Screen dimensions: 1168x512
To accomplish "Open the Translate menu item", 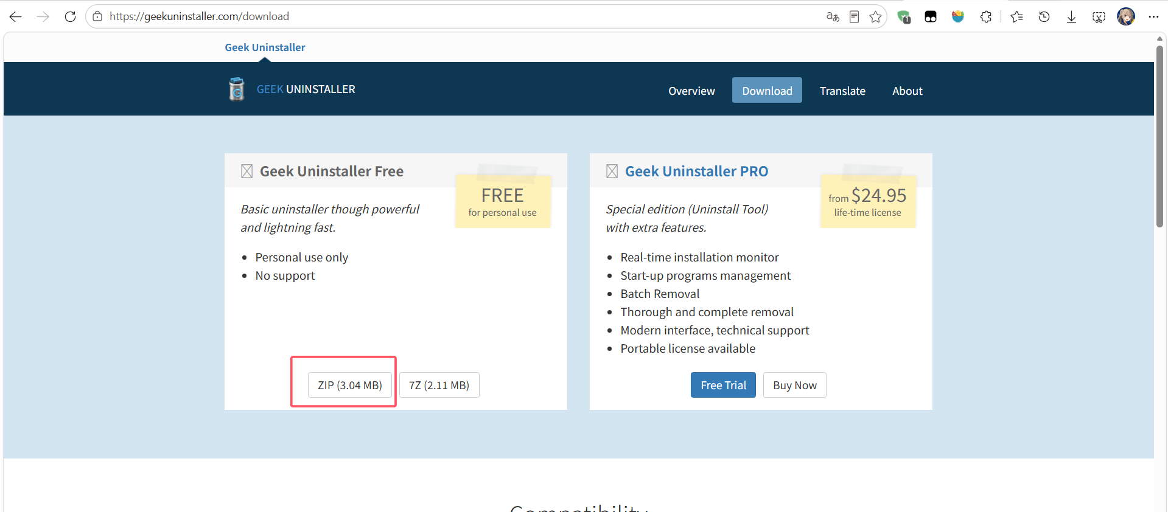I will [842, 91].
